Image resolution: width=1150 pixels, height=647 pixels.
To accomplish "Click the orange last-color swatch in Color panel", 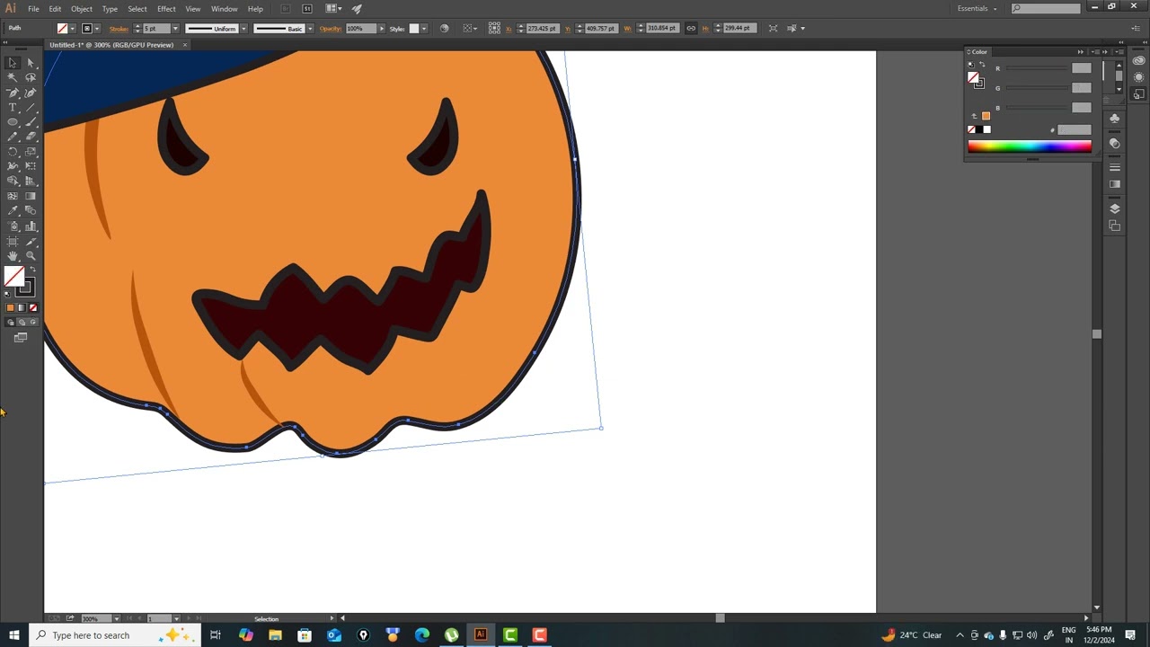I will pos(986,116).
